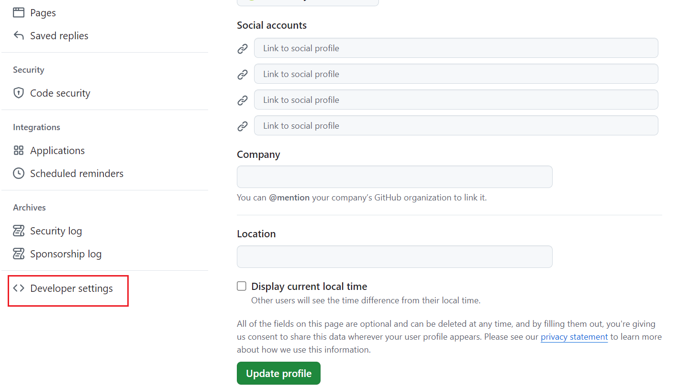Screen dimensions: 689x388
Task: Click the Code security shield icon
Action: pyautogui.click(x=19, y=93)
